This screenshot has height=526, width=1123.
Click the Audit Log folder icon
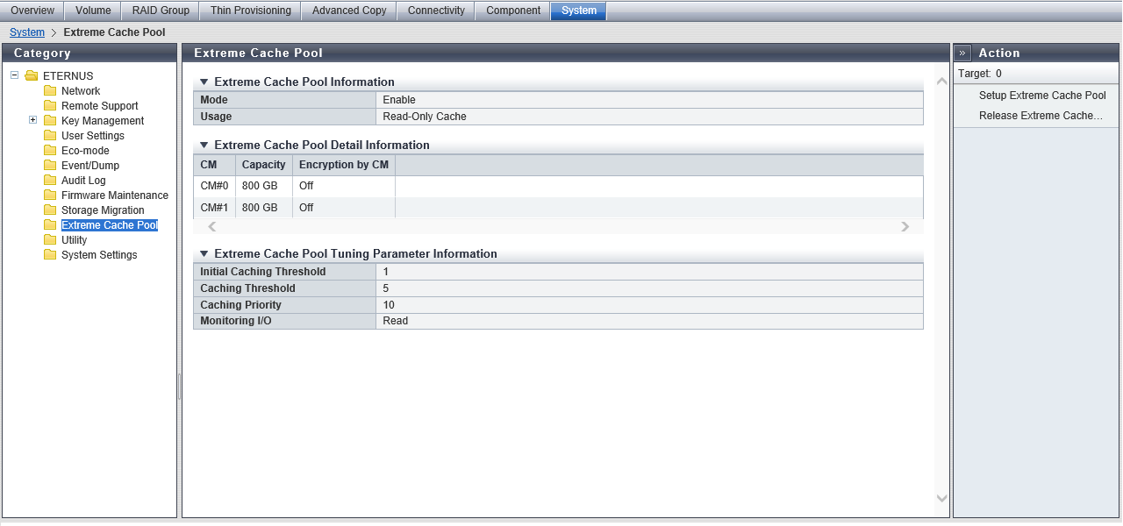point(50,181)
